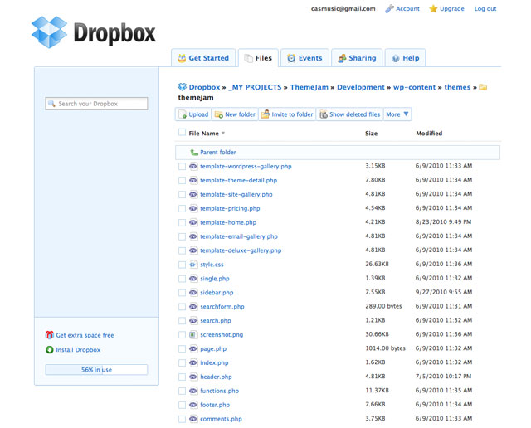Click the Log out link
531x428 pixels.
[x=485, y=9]
